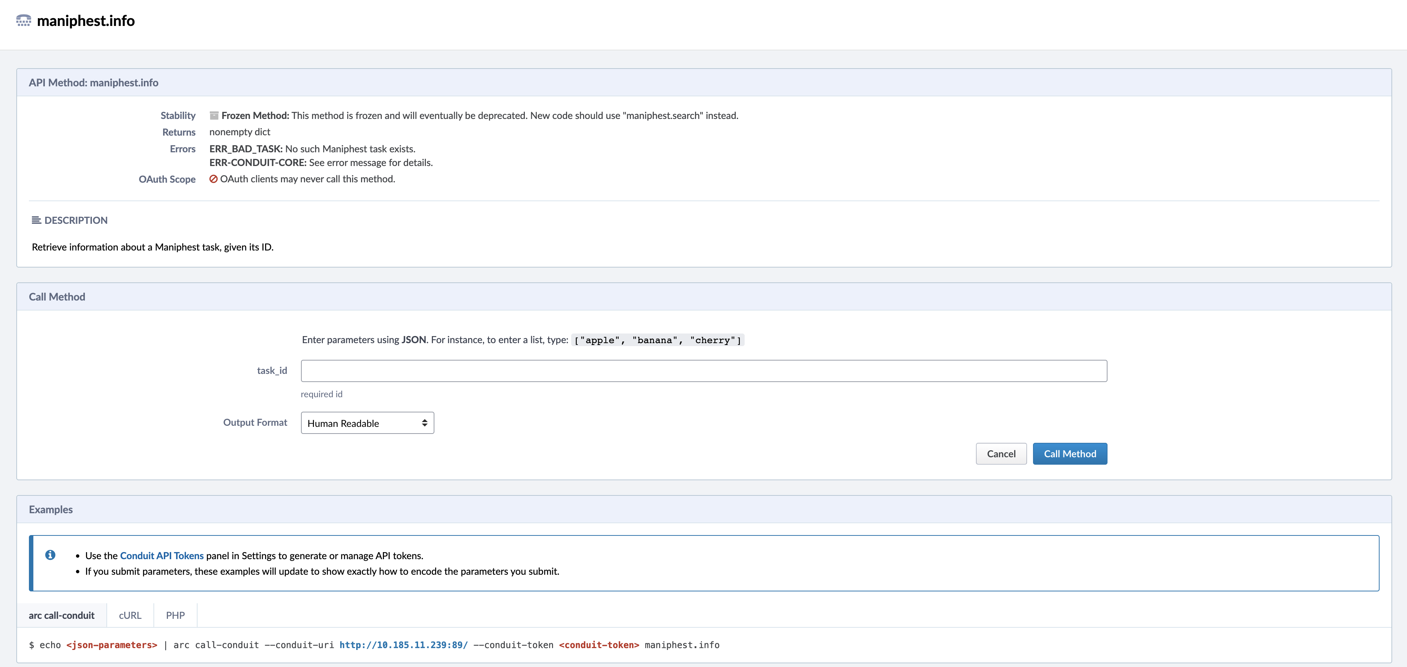This screenshot has width=1407, height=667.
Task: Click the Cancel button
Action: coord(1001,454)
